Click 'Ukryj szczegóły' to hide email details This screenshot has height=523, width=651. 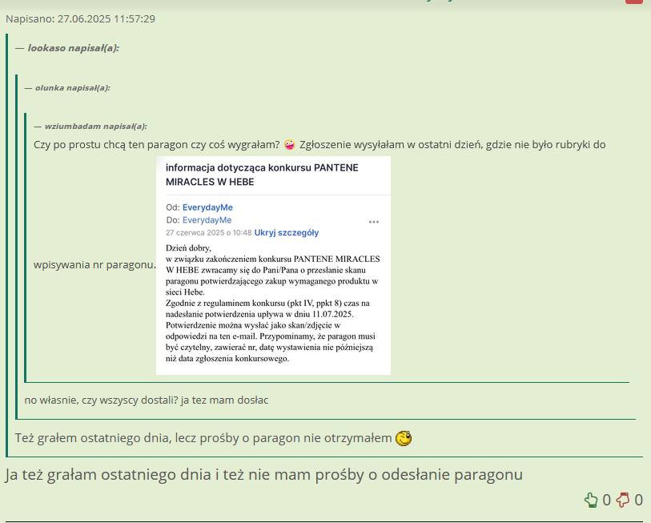click(x=287, y=233)
